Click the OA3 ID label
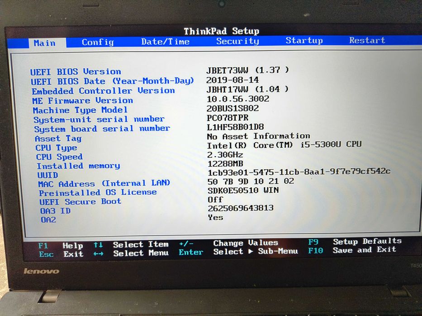This screenshot has width=422, height=316. [x=56, y=211]
